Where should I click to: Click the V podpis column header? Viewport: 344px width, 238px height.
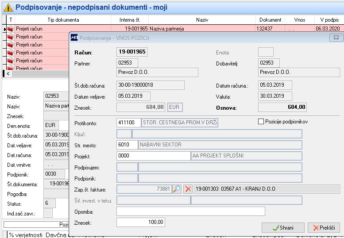coord(329,20)
